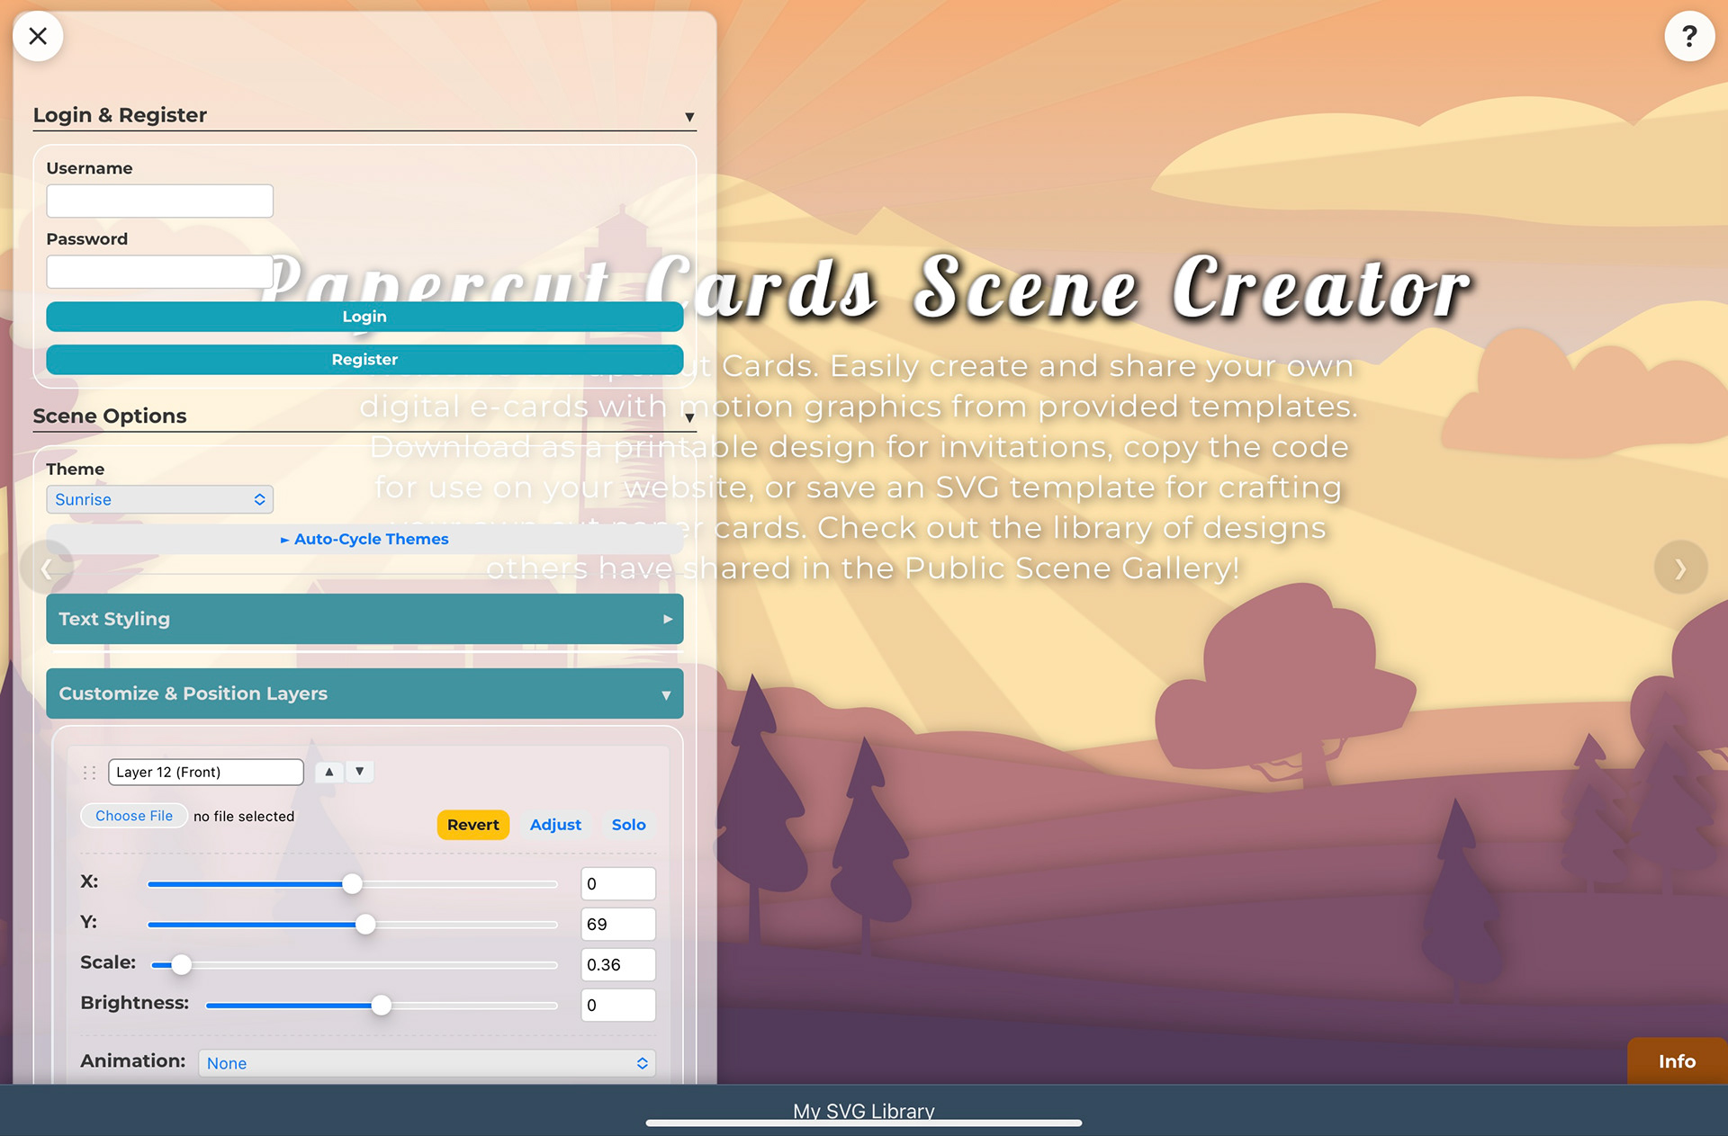Click the Scale slider handle

pyautogui.click(x=182, y=965)
